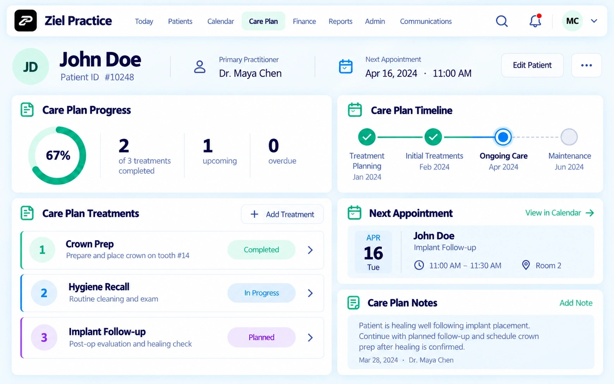Image resolution: width=614 pixels, height=384 pixels.
Task: Open the three-dots more options menu
Action: [x=587, y=65]
